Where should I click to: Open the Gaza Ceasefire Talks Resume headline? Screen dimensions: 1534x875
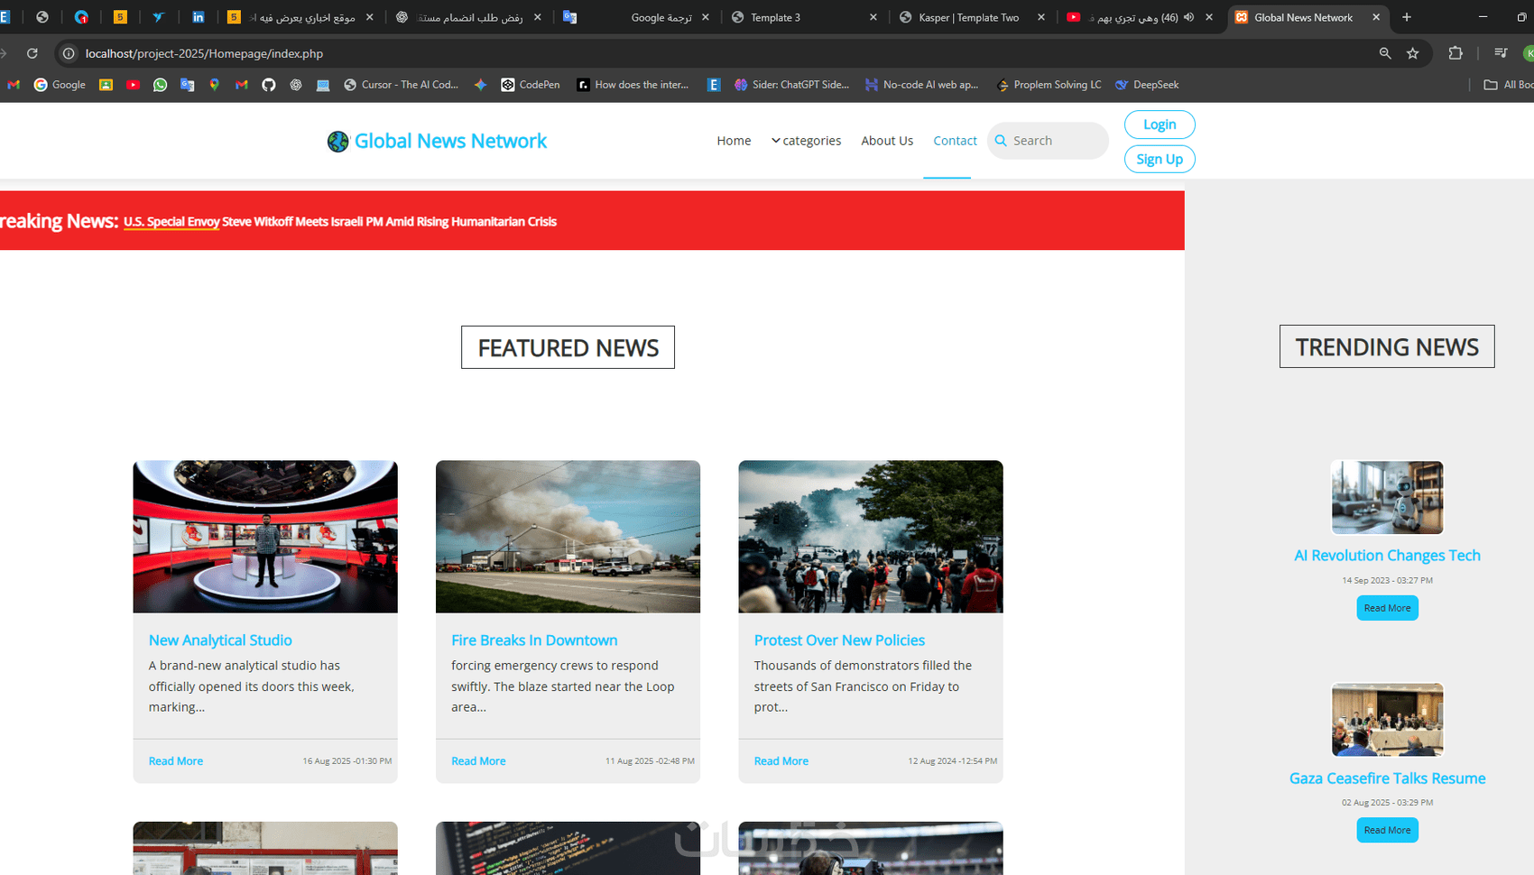1387,778
